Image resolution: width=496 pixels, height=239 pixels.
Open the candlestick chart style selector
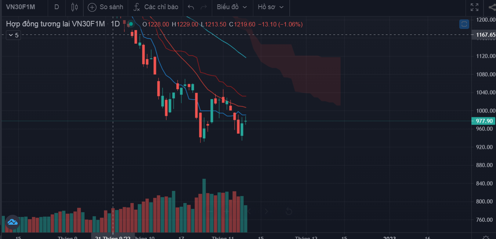(75, 7)
